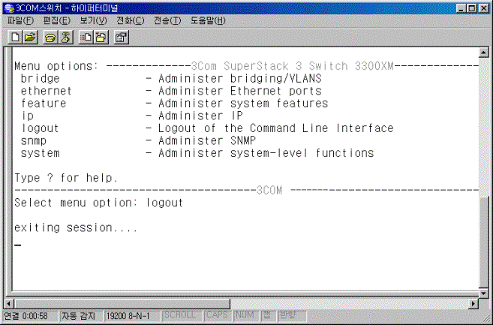Click the HyperTerminal title bar app icon

pos(9,8)
